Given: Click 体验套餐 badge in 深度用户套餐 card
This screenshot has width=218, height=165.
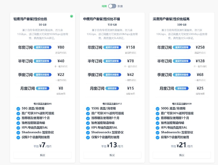Looking at the screenshot, I should click(x=181, y=88).
